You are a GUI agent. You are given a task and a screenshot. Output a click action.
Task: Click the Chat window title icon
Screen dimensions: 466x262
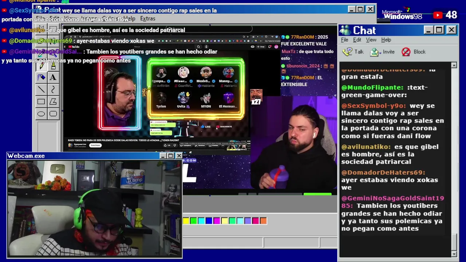345,30
